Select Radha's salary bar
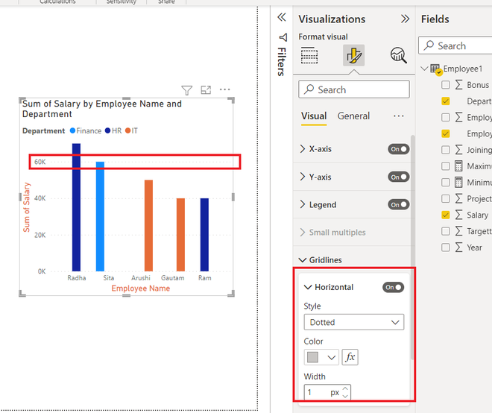This screenshot has width=492, height=413. [x=76, y=207]
